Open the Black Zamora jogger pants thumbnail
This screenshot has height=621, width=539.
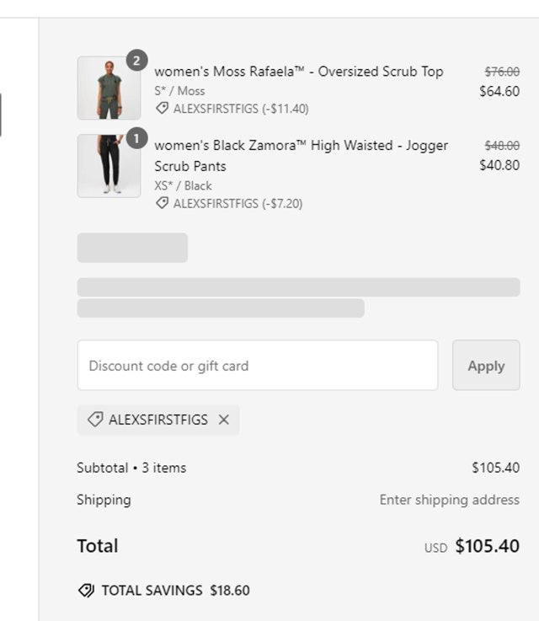click(x=109, y=166)
